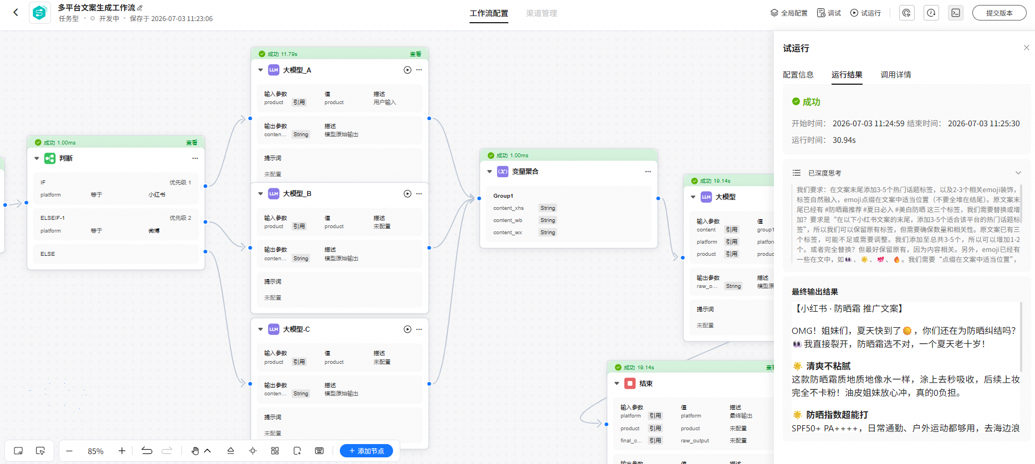This screenshot has width=1035, height=464.
Task: Run the 大模型_B node individually
Action: click(x=407, y=194)
